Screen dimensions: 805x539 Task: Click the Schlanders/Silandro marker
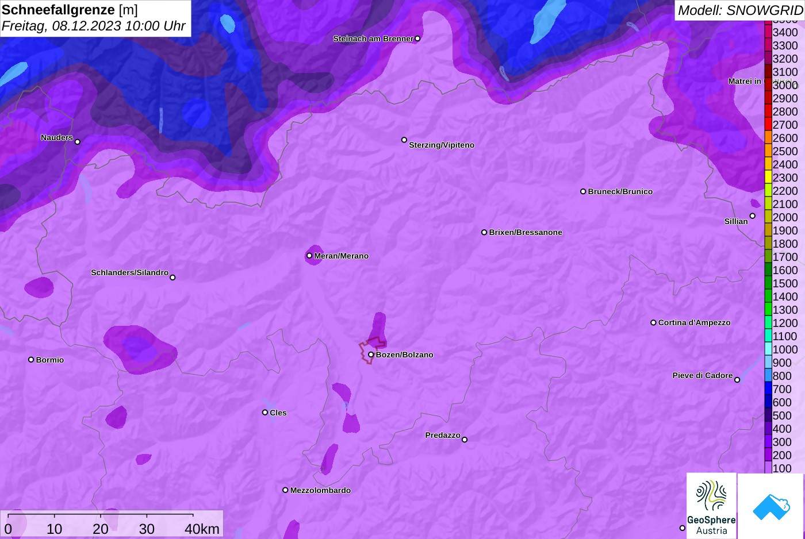point(172,278)
